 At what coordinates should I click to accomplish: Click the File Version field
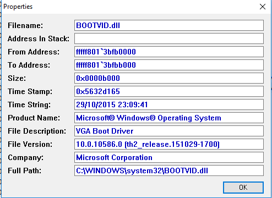tap(169, 144)
